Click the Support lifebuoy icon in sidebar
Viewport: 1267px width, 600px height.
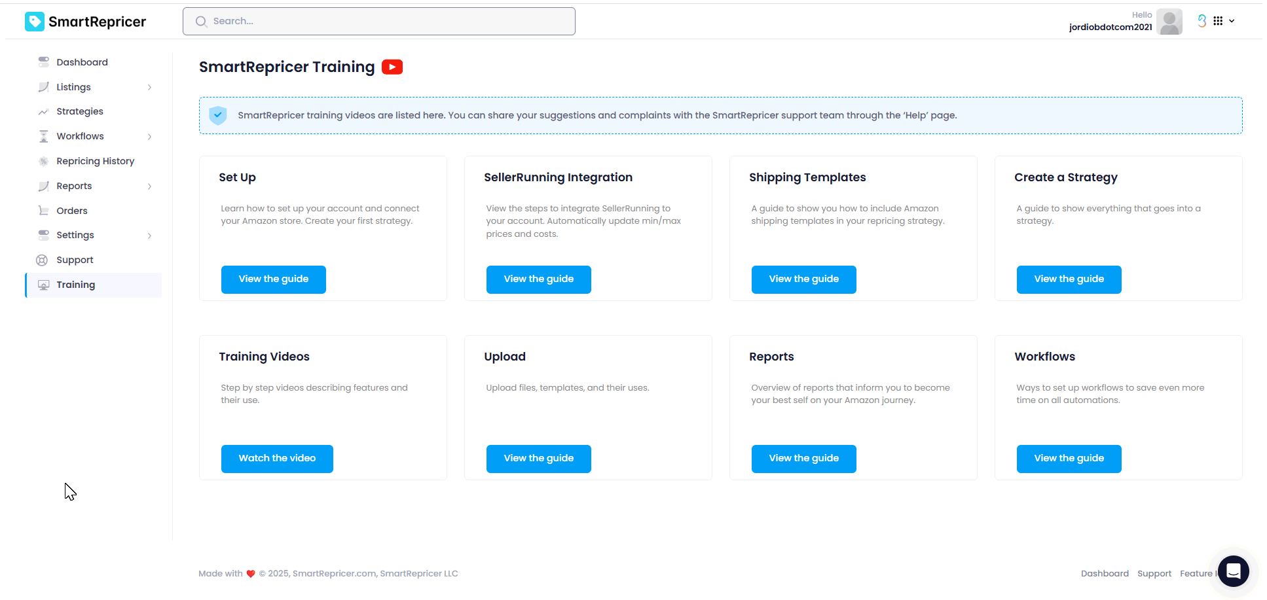click(42, 260)
